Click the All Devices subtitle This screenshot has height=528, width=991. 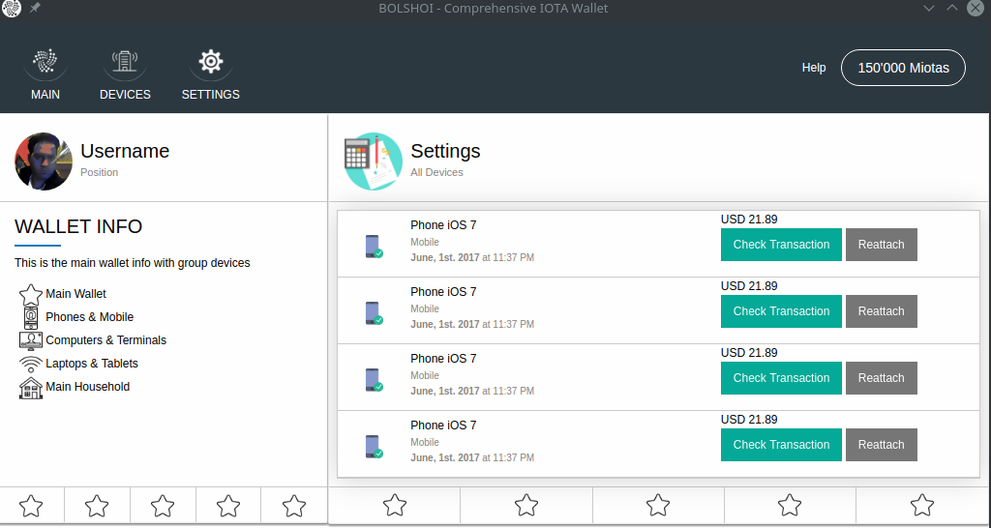pos(436,172)
